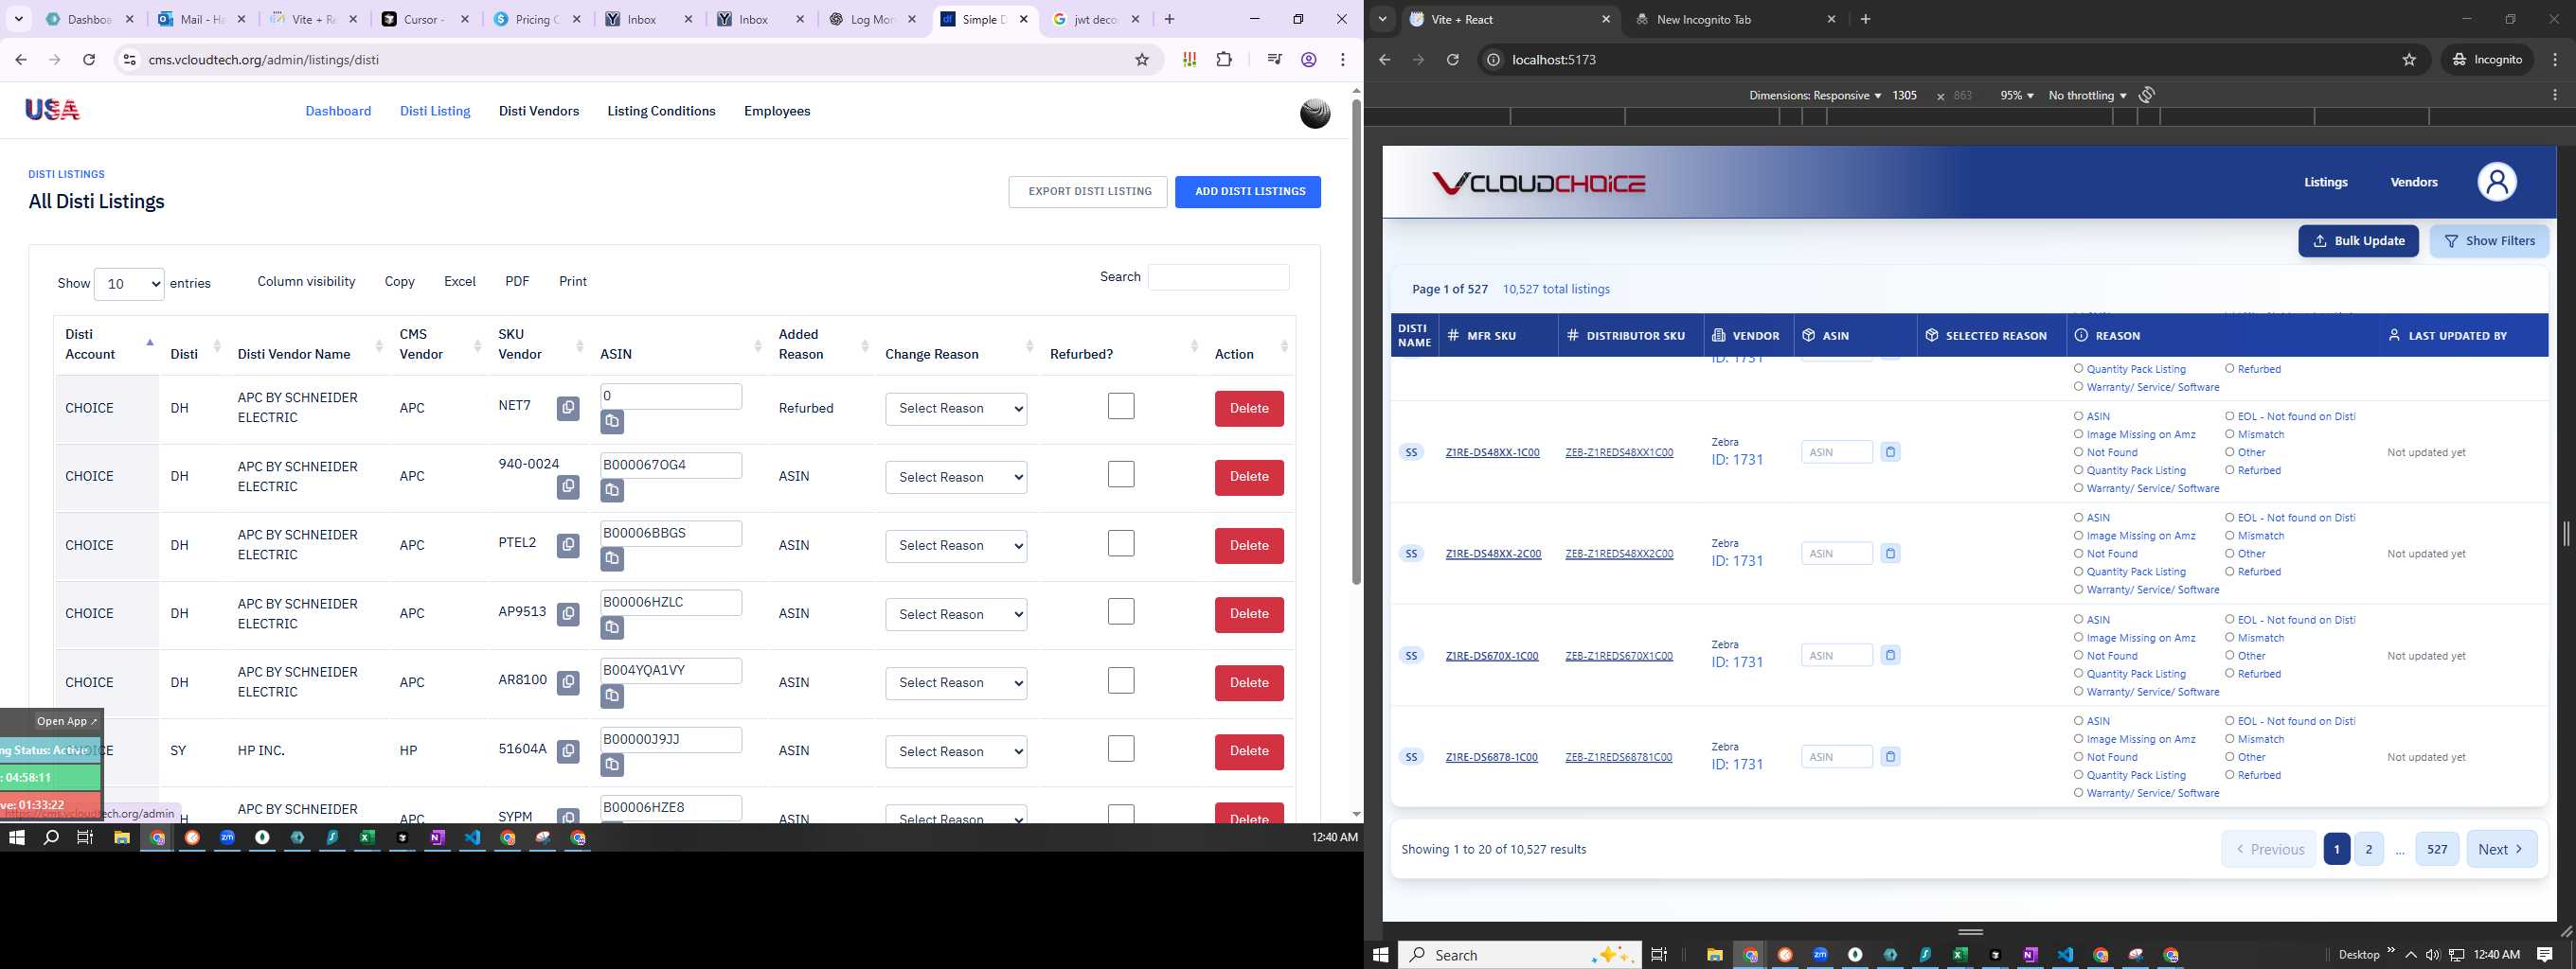The width and height of the screenshot is (2576, 969).
Task: Open Extensions puzzle icon in CMS browser
Action: [1224, 60]
